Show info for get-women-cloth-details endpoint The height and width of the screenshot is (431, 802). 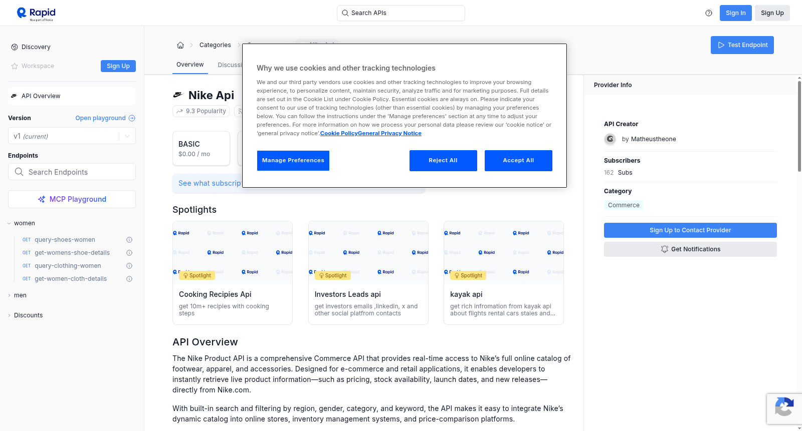(129, 279)
